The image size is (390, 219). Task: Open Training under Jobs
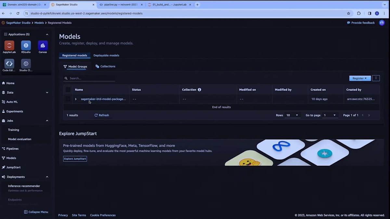point(14,130)
